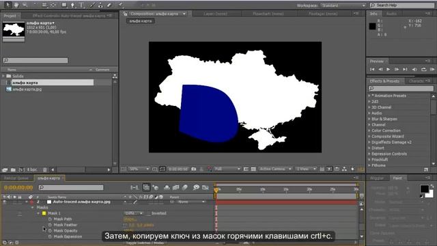Open Mask 1 mode Difference dropdown
The height and width of the screenshot is (246, 437).
pyautogui.click(x=134, y=213)
